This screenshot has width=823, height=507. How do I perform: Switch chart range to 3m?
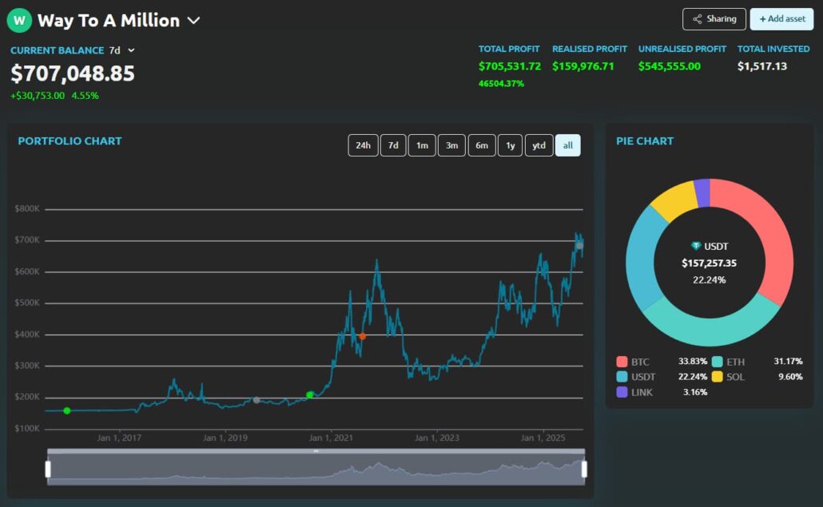(x=451, y=145)
